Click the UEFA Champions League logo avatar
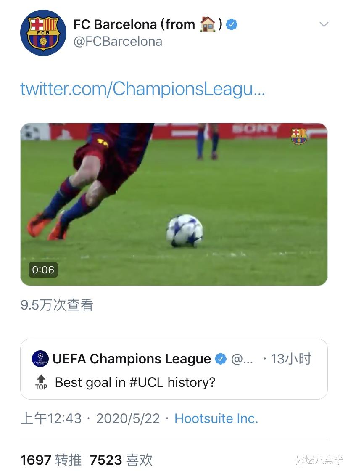This screenshot has width=348, height=471. point(40,359)
